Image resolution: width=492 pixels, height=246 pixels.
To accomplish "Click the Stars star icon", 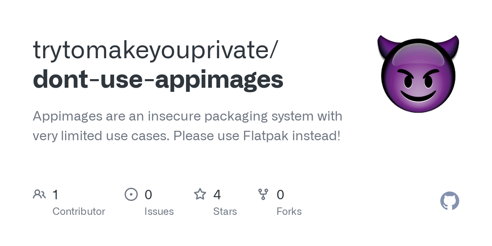I will tap(200, 194).
